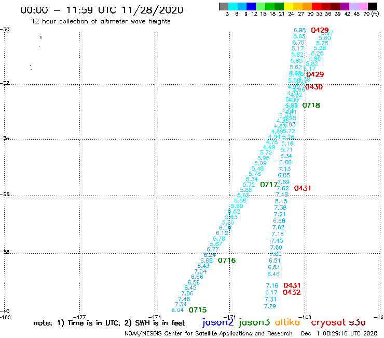Screen dimensions: 384x338
Task: Pick the dark blue 12 ft legend swatch
Action: [251, 6]
